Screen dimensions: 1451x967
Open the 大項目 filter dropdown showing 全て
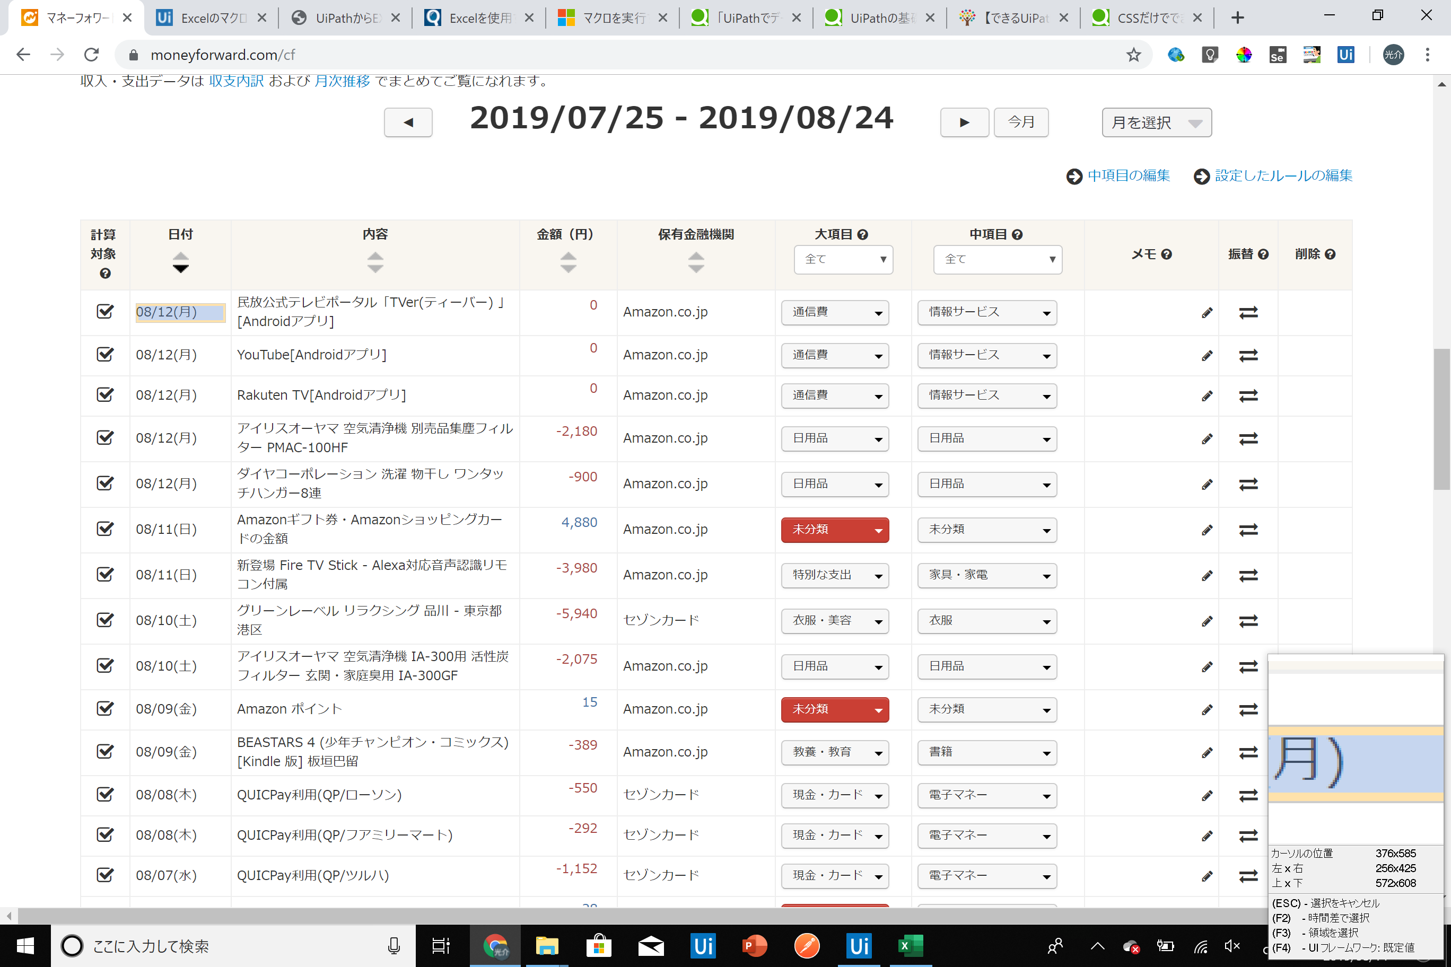coord(843,259)
